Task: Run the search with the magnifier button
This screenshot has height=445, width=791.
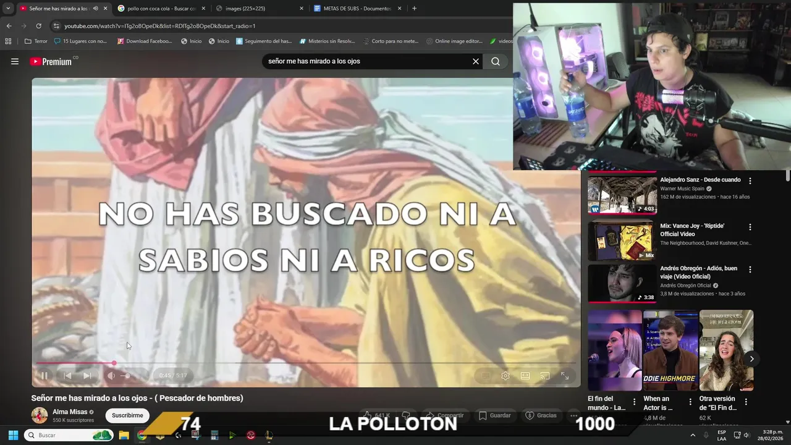Action: (x=496, y=61)
